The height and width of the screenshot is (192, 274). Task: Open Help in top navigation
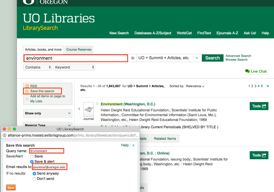[x=265, y=33]
